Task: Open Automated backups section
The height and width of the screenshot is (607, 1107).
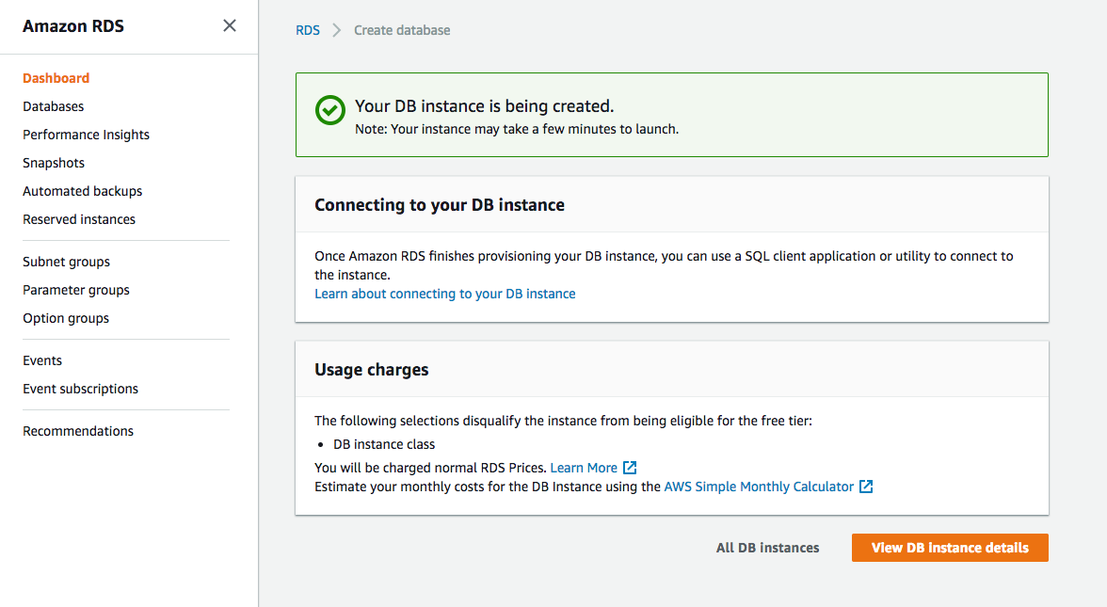Action: click(83, 191)
